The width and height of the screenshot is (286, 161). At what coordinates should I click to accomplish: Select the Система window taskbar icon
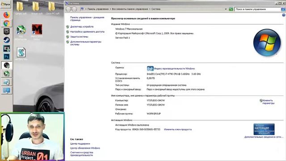click(x=7, y=82)
